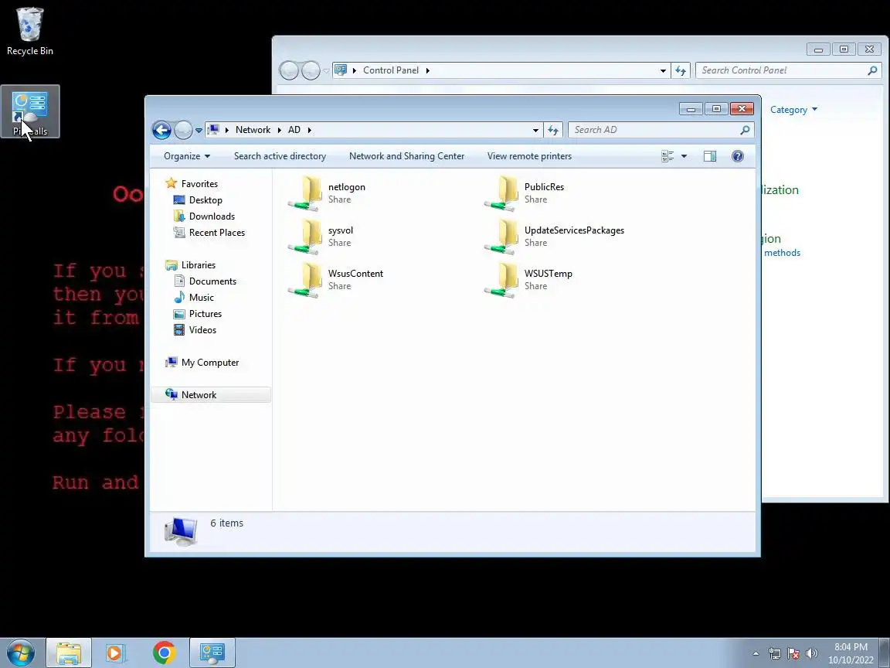The image size is (890, 668).
Task: Select Videos library
Action: pyautogui.click(x=202, y=330)
